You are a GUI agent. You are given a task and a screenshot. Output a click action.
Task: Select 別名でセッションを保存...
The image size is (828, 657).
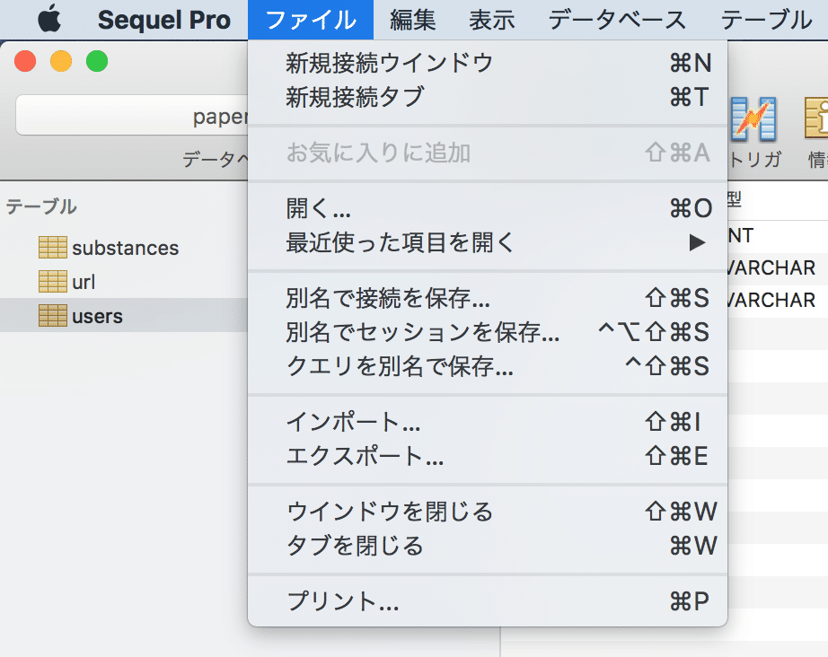488,332
